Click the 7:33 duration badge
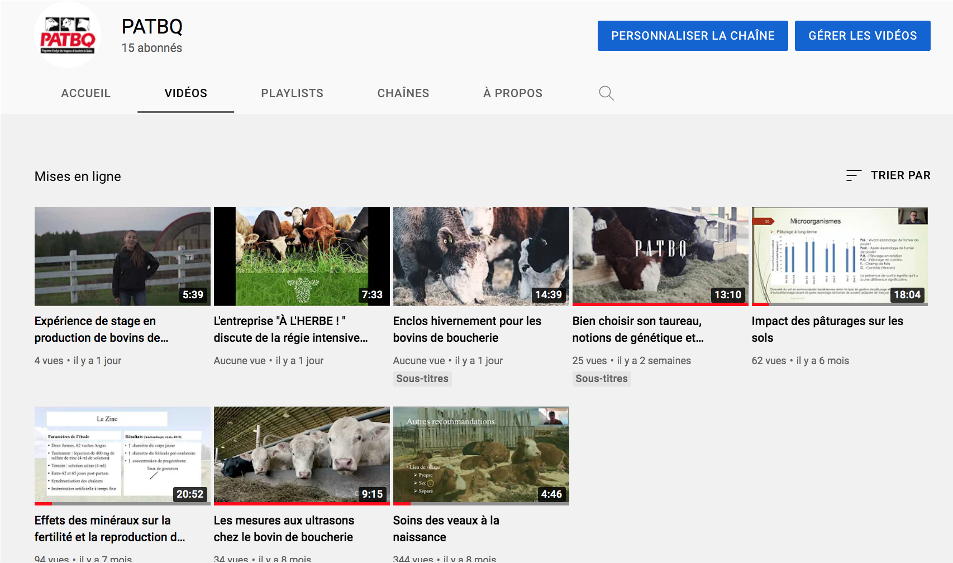953x563 pixels. [x=372, y=294]
